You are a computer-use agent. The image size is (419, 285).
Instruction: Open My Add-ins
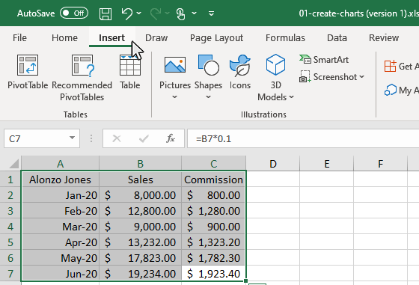(x=401, y=91)
